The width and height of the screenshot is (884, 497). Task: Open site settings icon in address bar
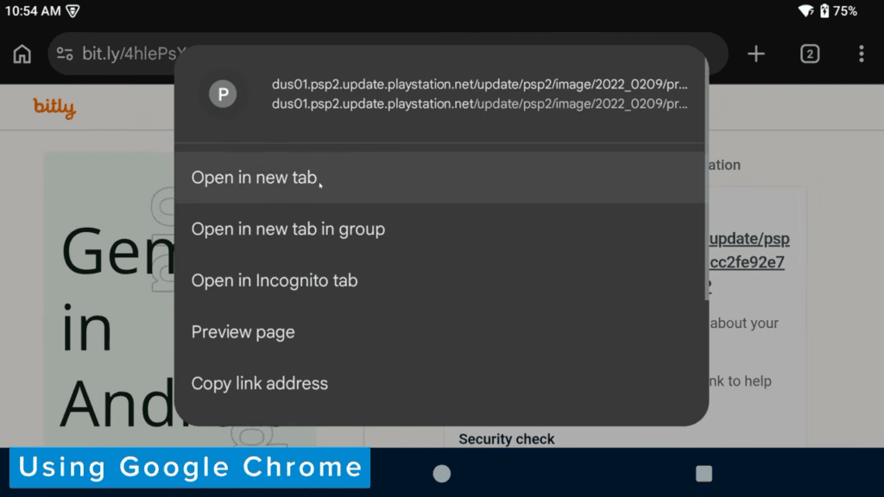click(65, 54)
